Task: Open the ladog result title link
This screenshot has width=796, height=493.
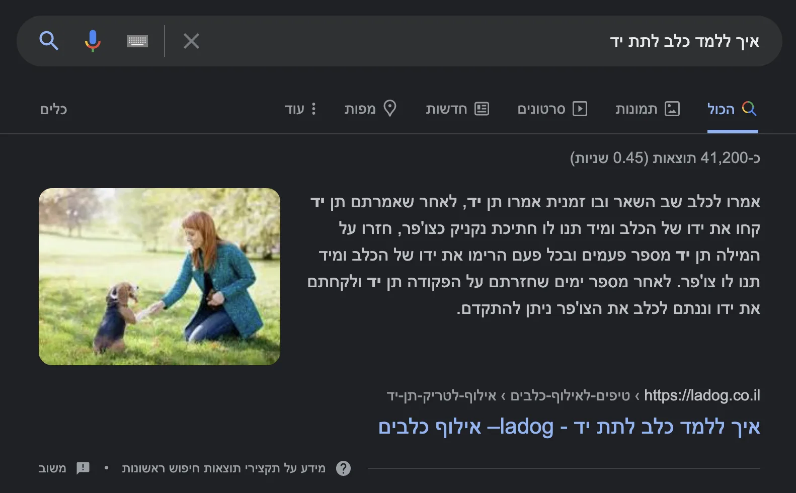Action: [x=569, y=427]
